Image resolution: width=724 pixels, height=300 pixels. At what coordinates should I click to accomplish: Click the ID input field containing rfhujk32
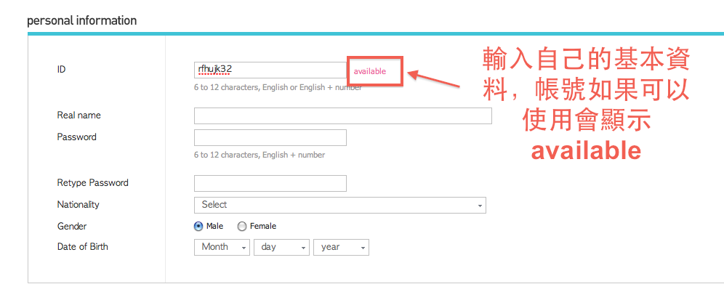coord(270,70)
